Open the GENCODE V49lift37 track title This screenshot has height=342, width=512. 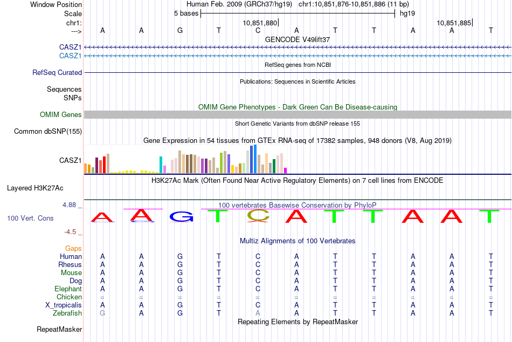point(297,39)
